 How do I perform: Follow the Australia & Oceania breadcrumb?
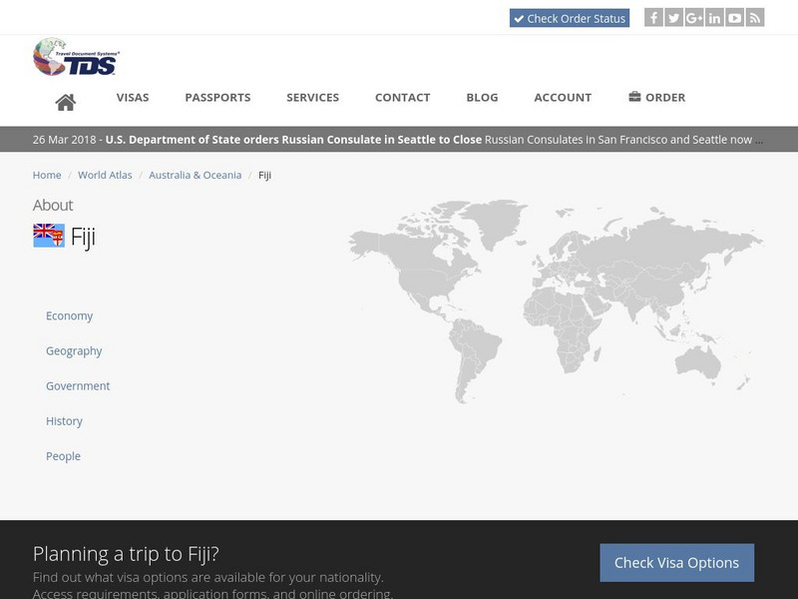195,176
